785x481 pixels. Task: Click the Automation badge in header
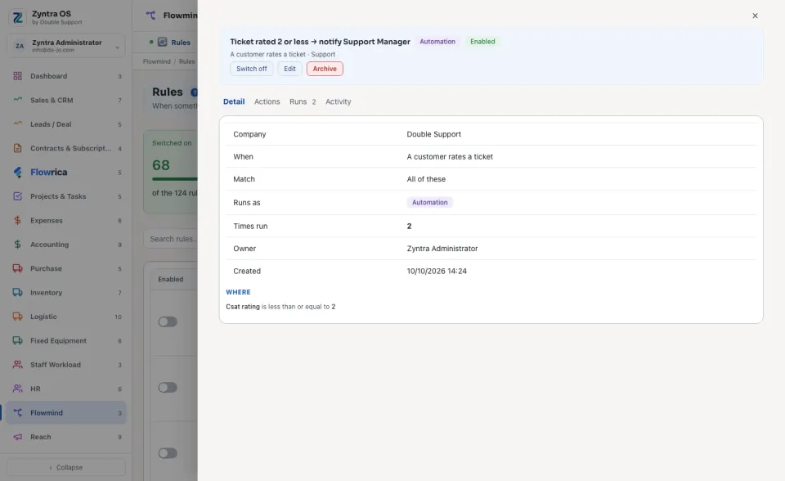pyautogui.click(x=437, y=42)
